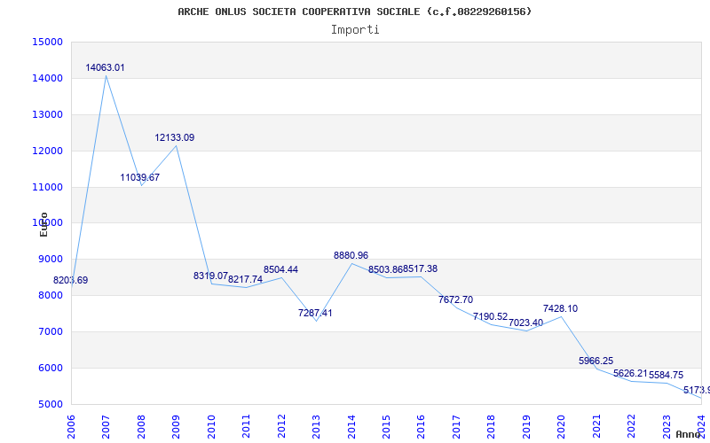Click the 7672.70 data label
710x443 pixels.
coord(455,299)
